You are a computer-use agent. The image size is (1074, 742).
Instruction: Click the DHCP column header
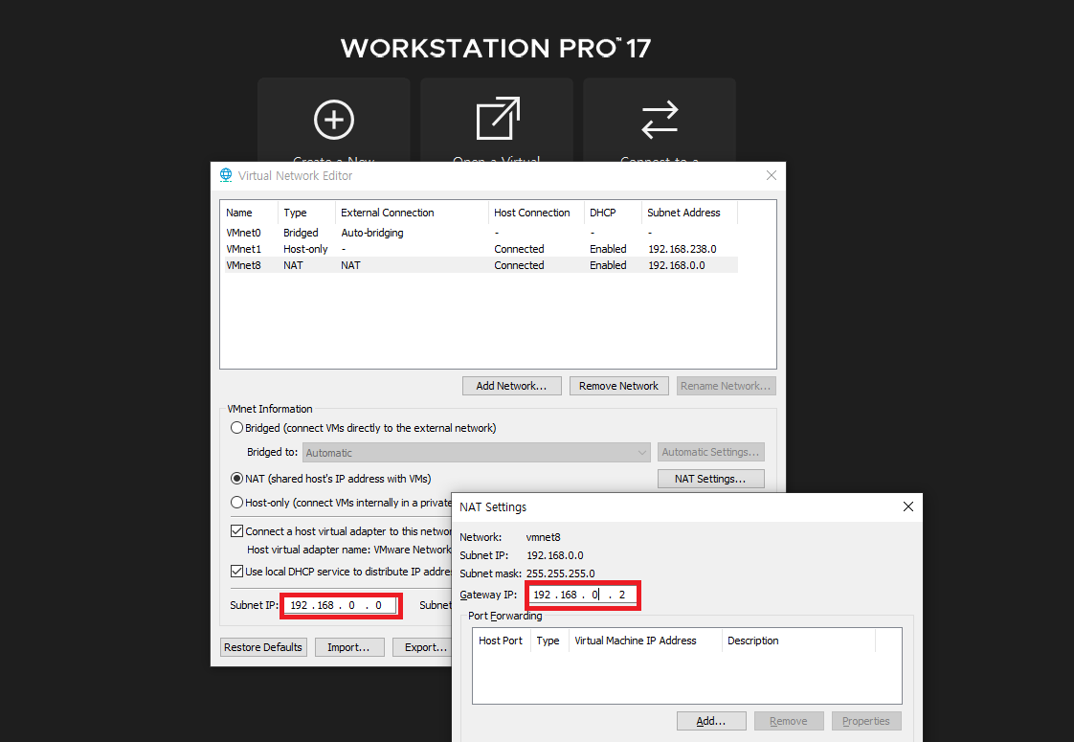click(x=613, y=213)
